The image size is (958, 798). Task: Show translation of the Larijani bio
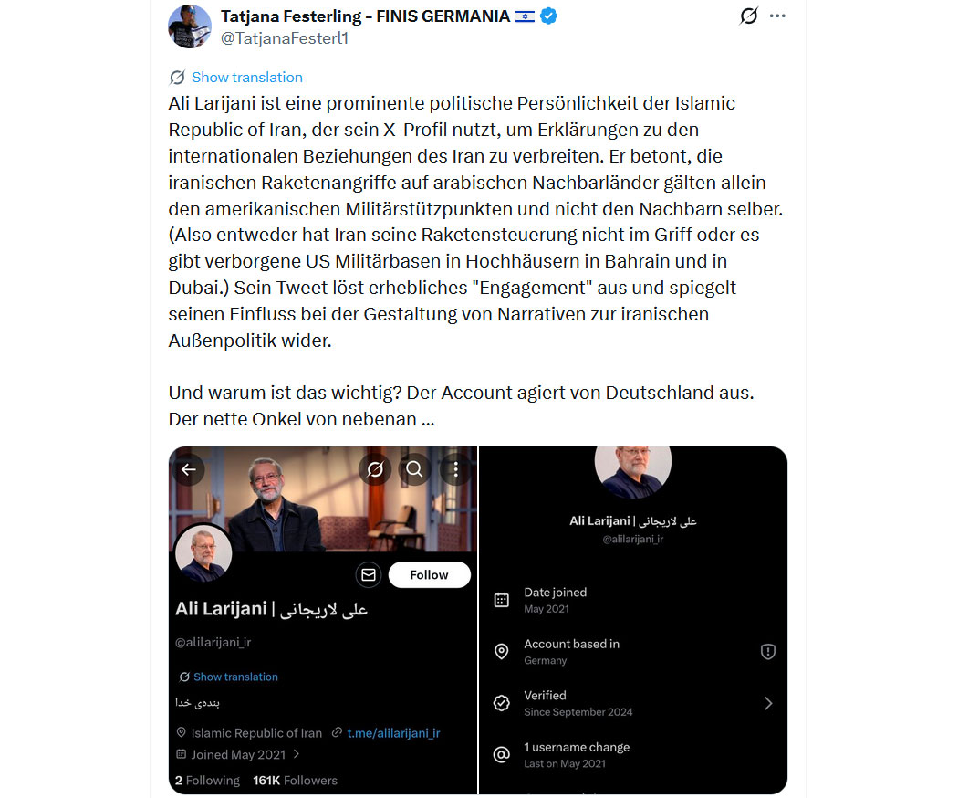[235, 677]
